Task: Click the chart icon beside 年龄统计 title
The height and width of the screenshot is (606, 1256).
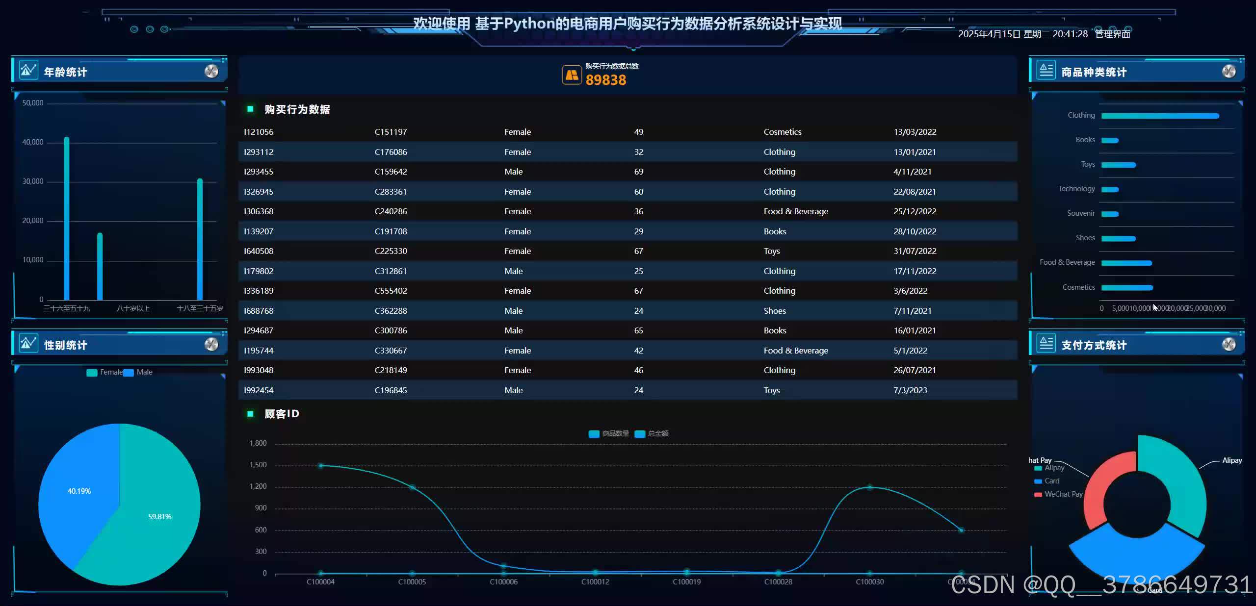Action: [28, 70]
